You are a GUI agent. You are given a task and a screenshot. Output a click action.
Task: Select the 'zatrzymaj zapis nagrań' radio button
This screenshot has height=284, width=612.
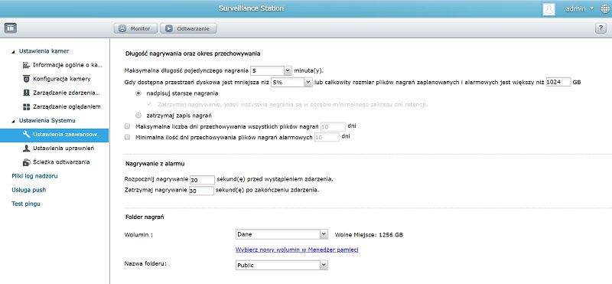[138, 116]
